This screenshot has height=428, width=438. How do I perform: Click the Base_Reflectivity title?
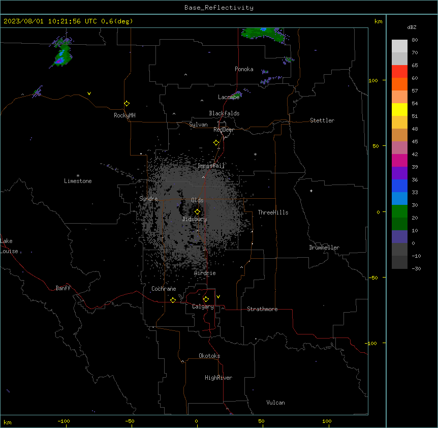pos(219,8)
